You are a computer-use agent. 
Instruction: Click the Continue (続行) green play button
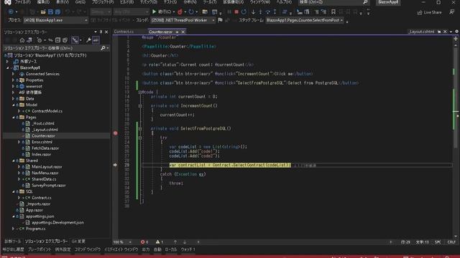154,11
